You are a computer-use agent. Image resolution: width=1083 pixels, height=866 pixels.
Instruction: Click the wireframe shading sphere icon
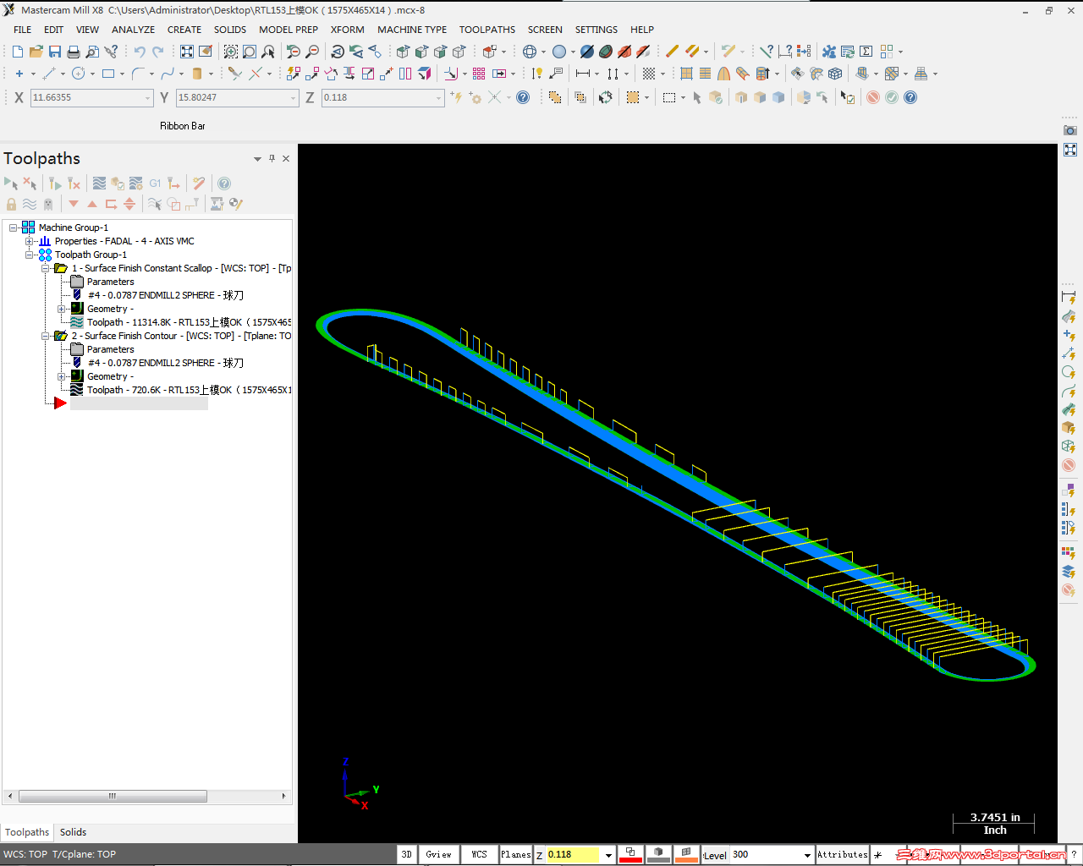point(530,52)
